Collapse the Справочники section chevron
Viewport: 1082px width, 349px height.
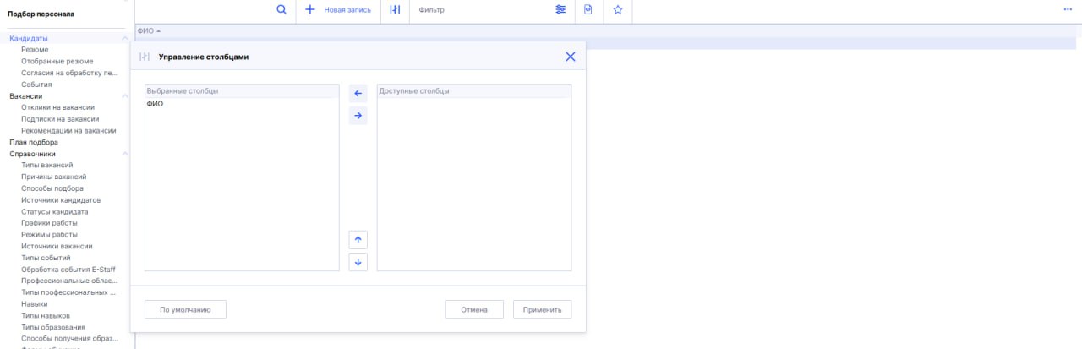click(x=125, y=154)
